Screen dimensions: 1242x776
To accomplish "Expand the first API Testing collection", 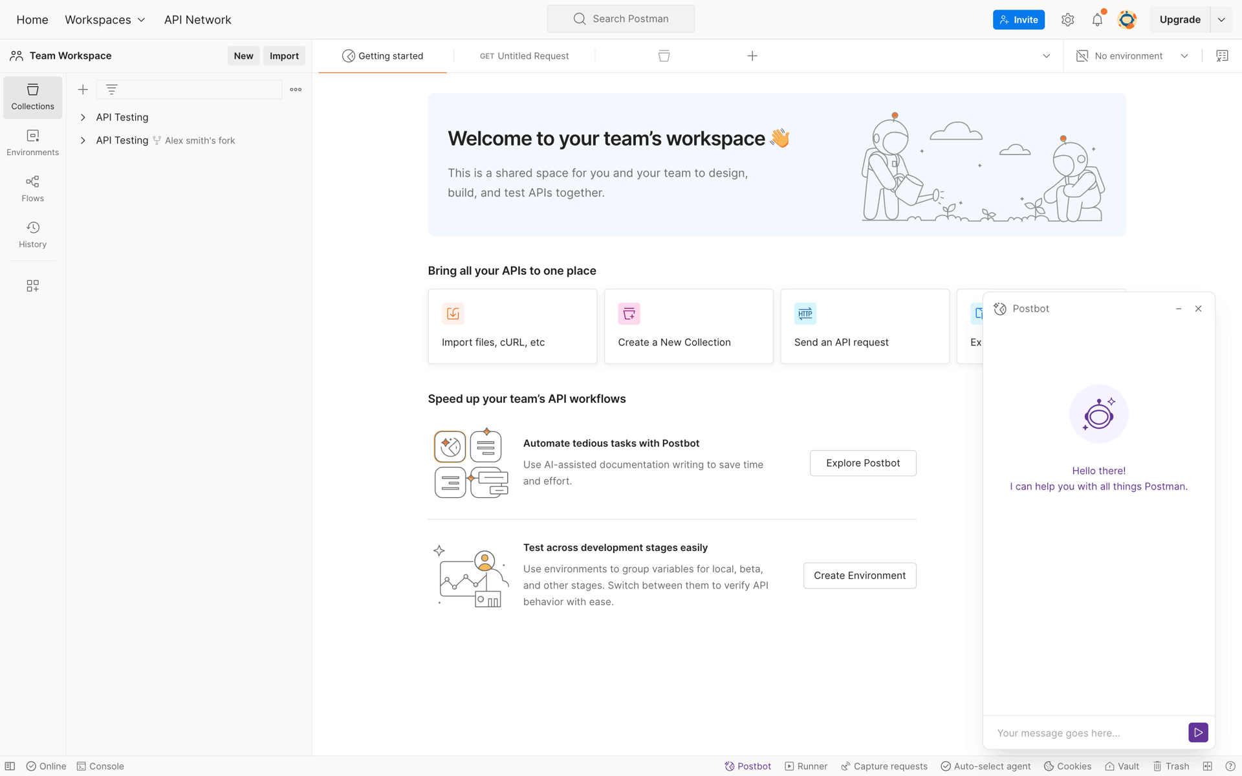I will pos(83,117).
